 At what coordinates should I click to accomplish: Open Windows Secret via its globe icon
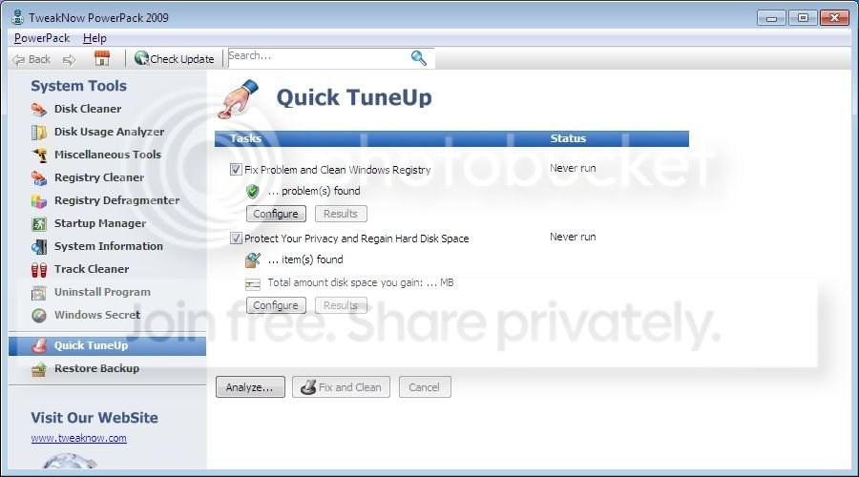tap(39, 316)
